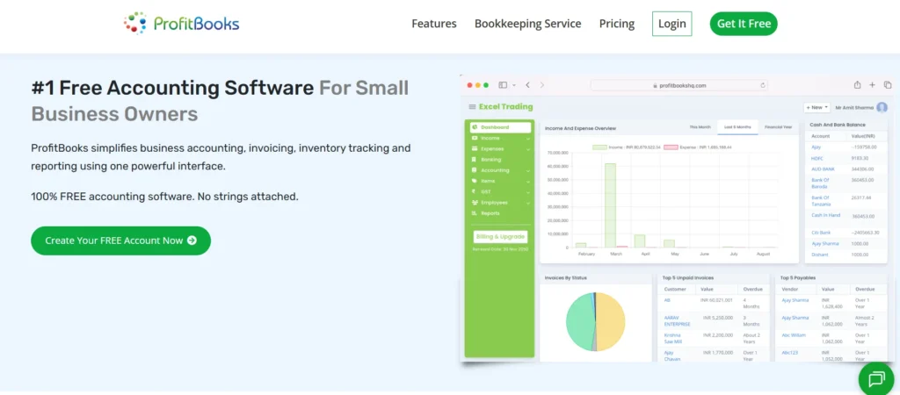Switch to the Financial Year tab

tap(779, 127)
